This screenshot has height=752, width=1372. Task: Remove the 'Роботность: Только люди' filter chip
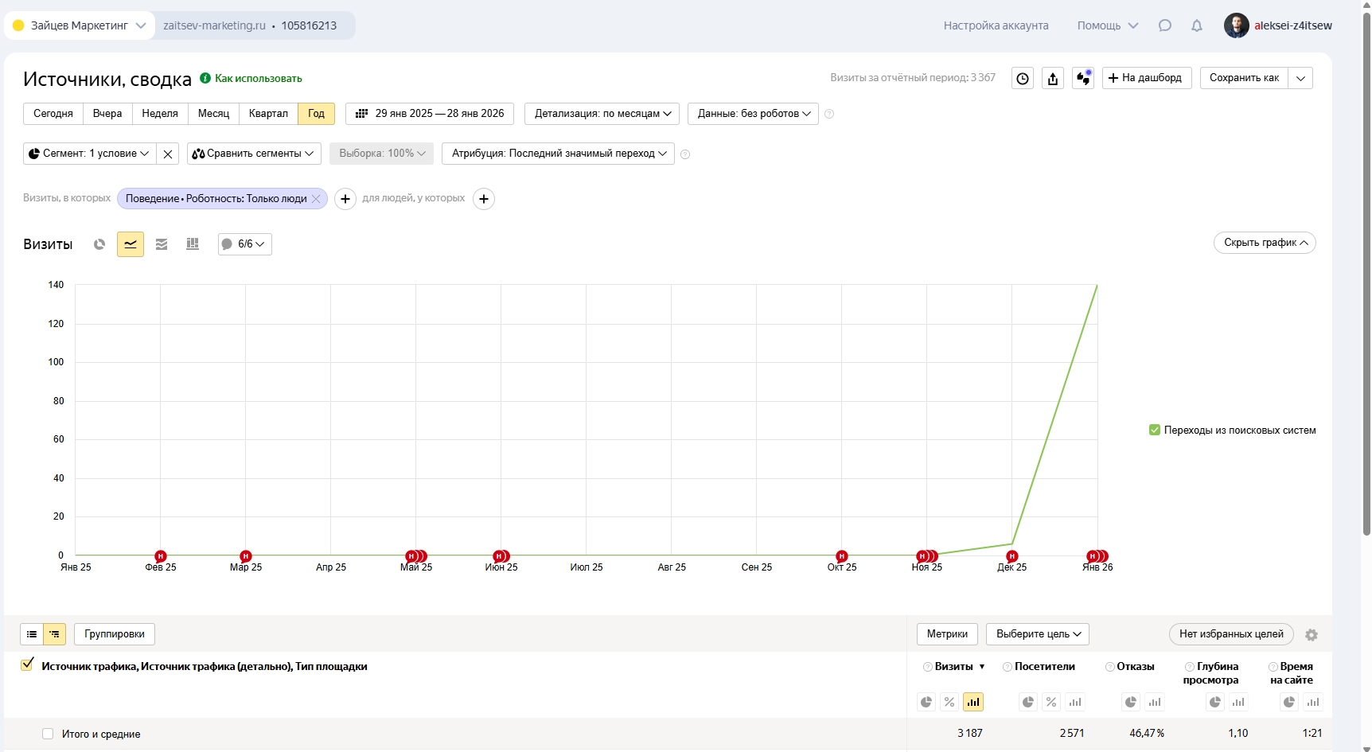tap(316, 199)
